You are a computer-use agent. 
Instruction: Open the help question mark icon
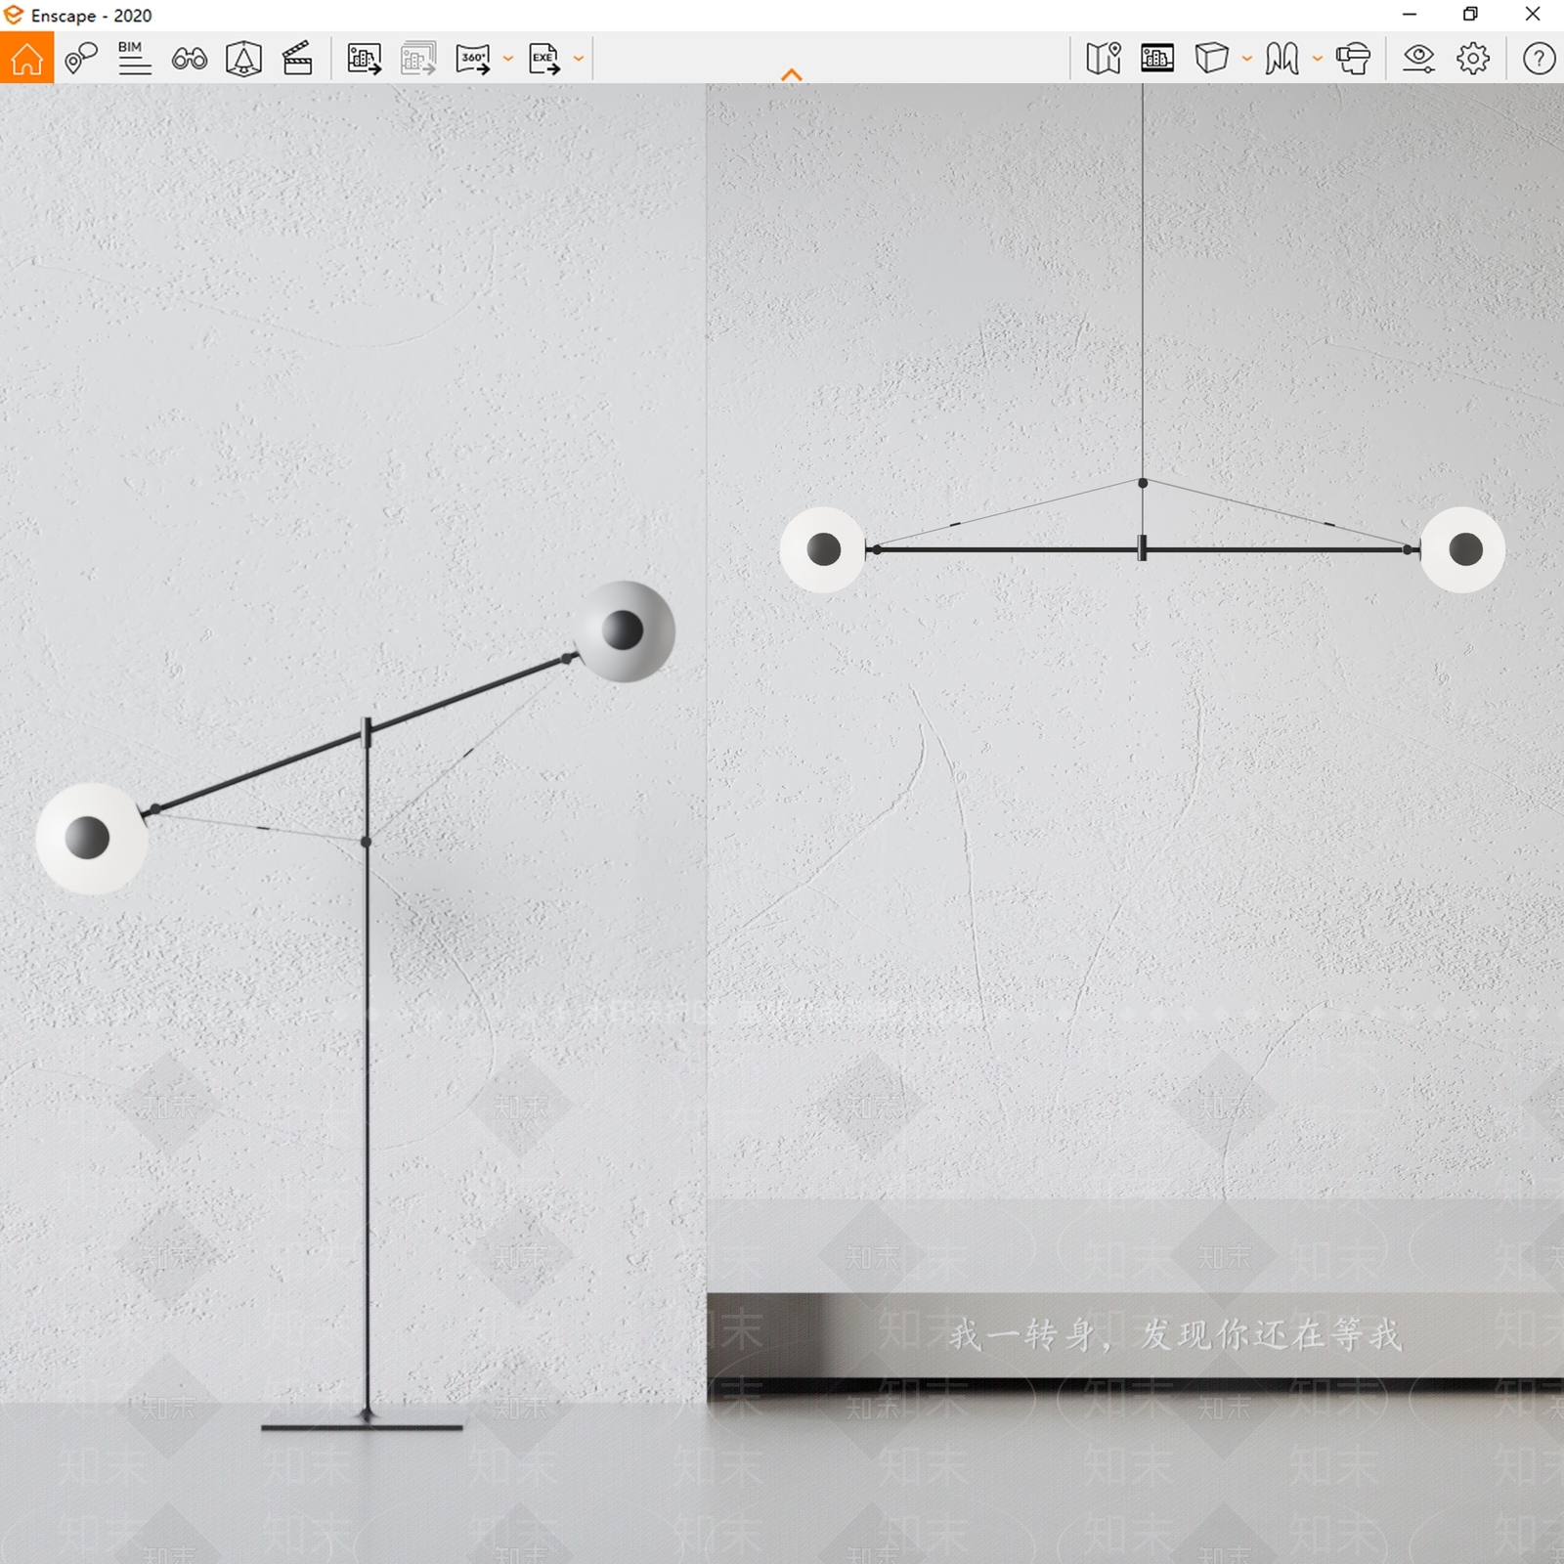point(1539,59)
